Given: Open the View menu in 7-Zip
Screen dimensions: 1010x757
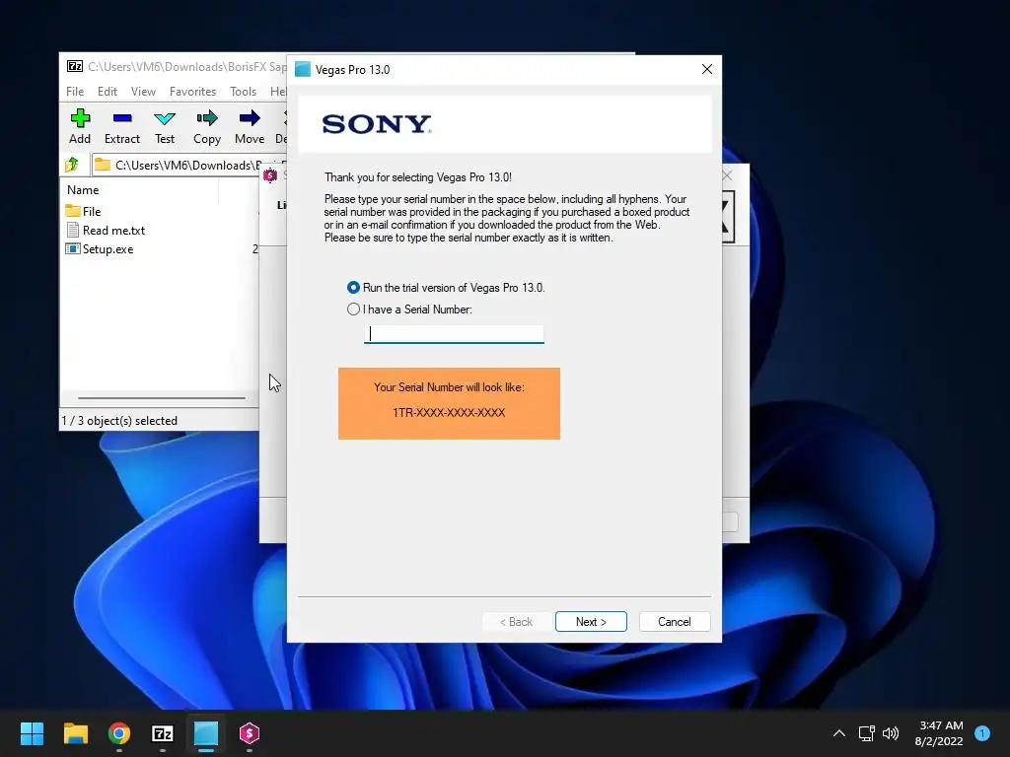Looking at the screenshot, I should tap(143, 92).
